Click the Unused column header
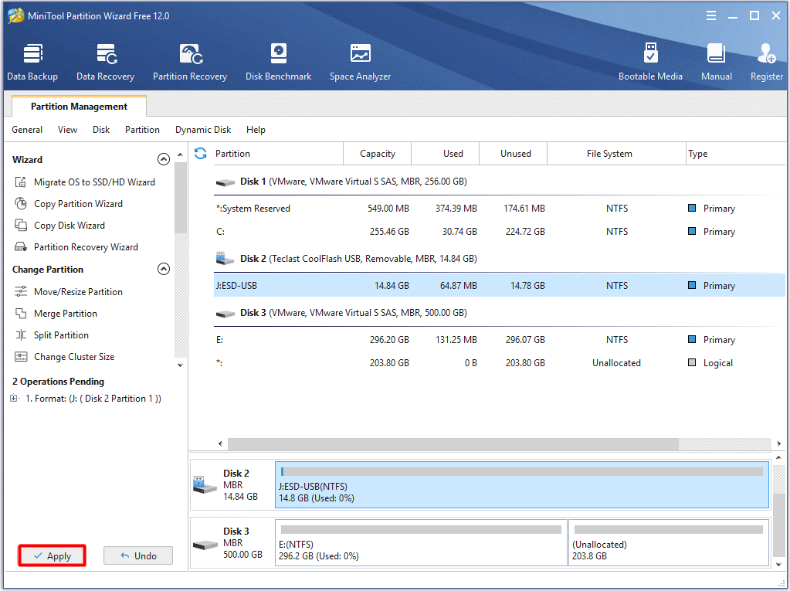 [513, 154]
